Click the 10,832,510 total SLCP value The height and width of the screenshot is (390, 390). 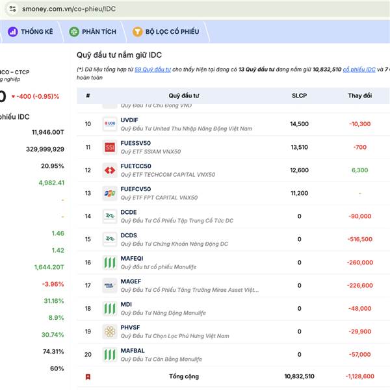coord(299,376)
